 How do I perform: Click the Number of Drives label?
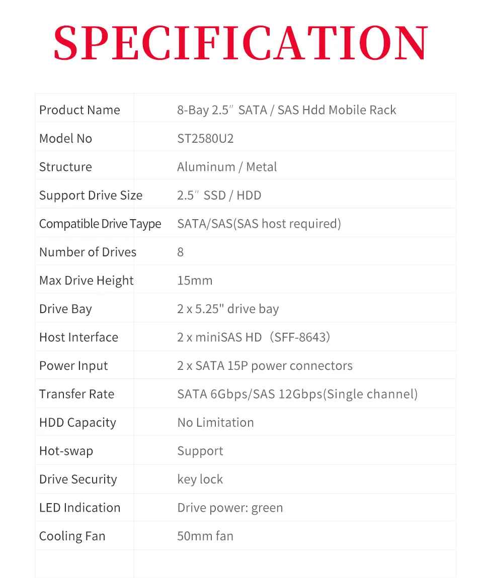(x=88, y=252)
